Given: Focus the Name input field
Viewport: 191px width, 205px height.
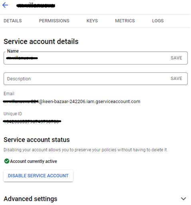Looking at the screenshot, I should coord(87,58).
